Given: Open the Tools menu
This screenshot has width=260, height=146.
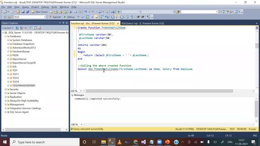Looking at the screenshot, I should coord(54,7).
